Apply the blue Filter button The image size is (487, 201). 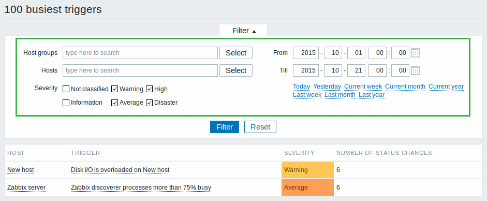[x=225, y=127]
